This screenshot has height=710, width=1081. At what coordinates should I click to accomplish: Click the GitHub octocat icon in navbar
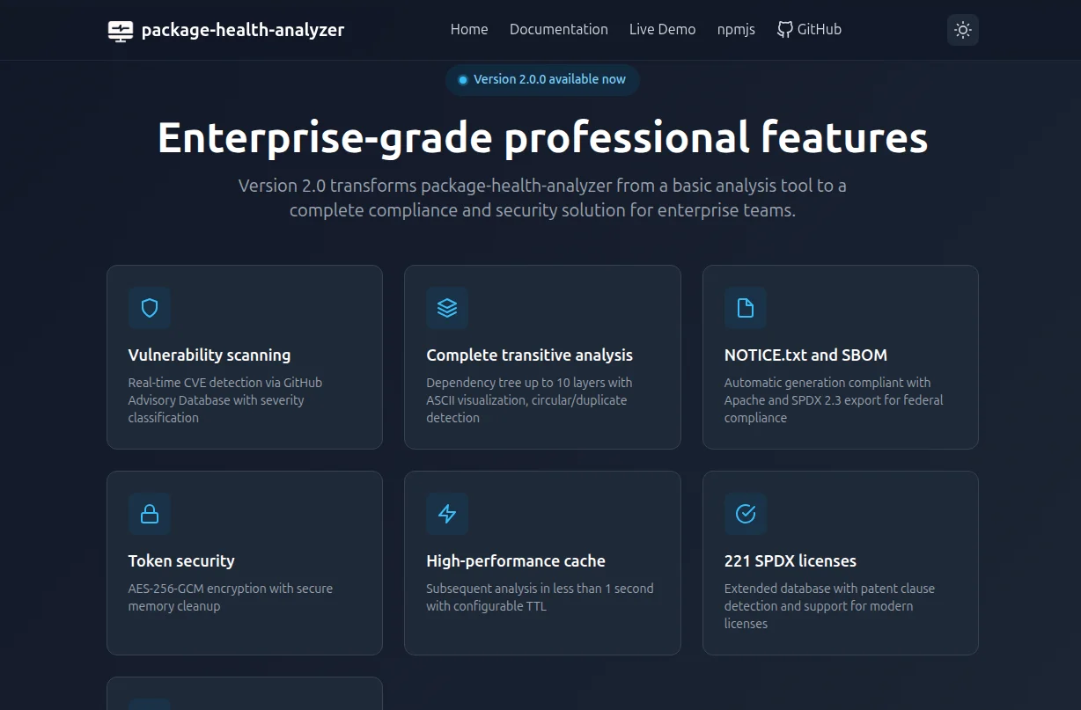[784, 30]
